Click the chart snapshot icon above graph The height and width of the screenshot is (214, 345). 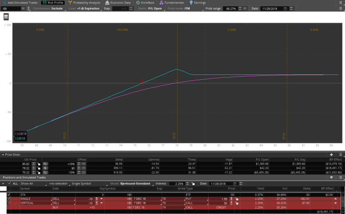click(x=6, y=16)
